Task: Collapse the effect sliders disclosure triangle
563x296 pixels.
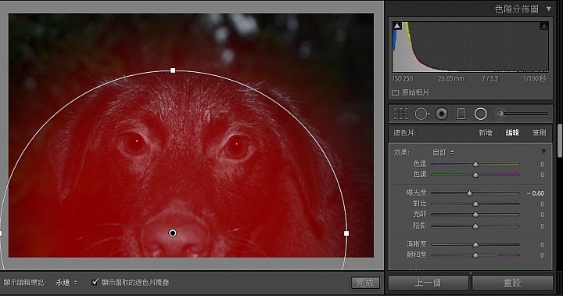Action: [x=543, y=151]
